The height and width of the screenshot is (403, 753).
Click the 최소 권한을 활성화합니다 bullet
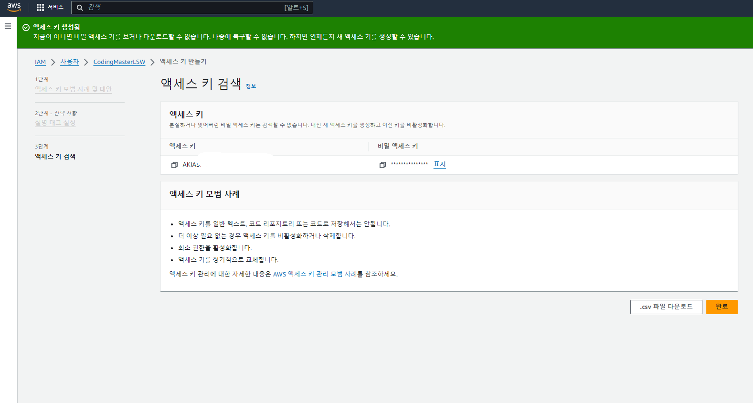[215, 248]
